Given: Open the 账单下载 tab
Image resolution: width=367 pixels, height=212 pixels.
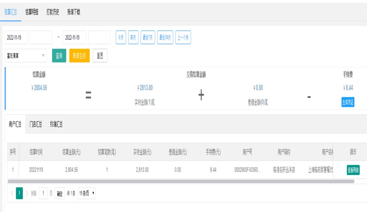Looking at the screenshot, I should tap(74, 12).
